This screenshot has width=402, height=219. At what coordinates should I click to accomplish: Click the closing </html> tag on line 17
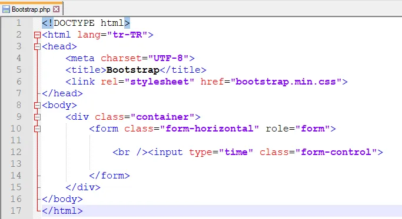62,211
